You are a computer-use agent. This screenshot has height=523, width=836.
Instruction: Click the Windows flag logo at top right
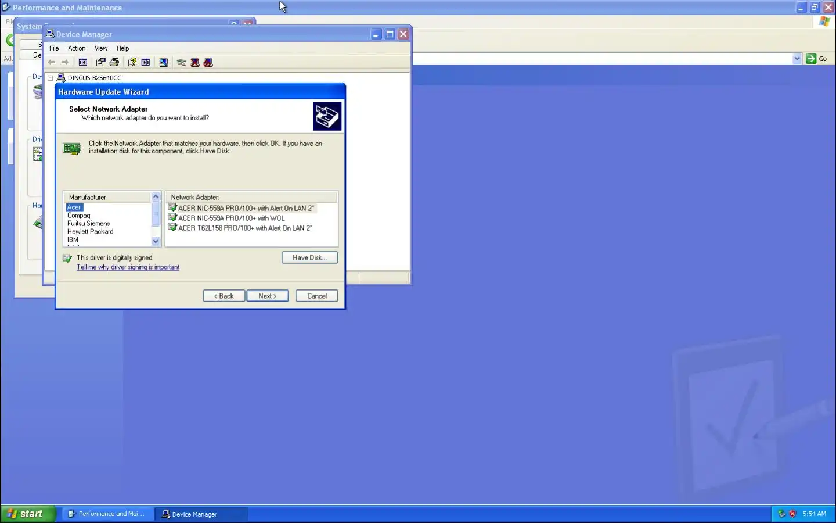824,22
